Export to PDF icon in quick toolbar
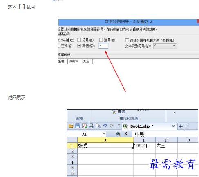The height and width of the screenshot is (177, 199). [85, 126]
